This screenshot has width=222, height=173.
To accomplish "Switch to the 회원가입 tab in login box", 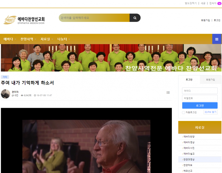I will click(x=210, y=79).
